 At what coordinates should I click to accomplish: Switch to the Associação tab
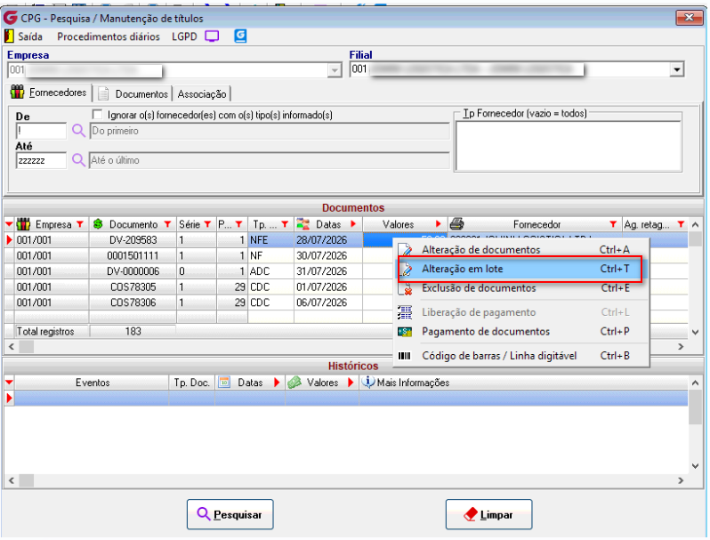coord(202,94)
